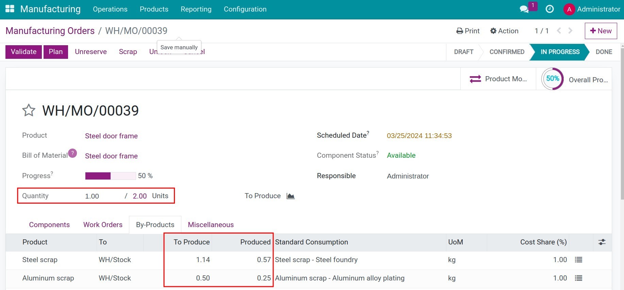This screenshot has height=290, width=624.
Task: Open the Configuration menu
Action: 245,9
